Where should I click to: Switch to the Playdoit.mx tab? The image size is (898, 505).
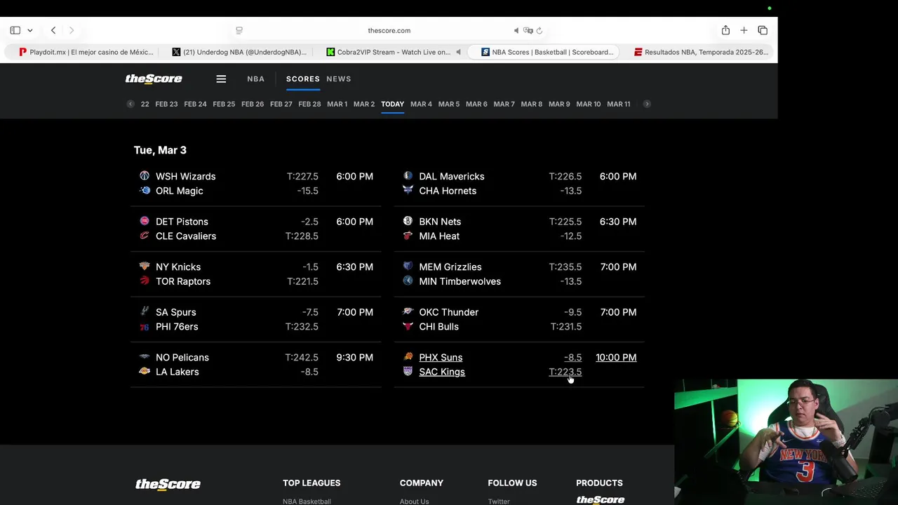click(x=86, y=52)
